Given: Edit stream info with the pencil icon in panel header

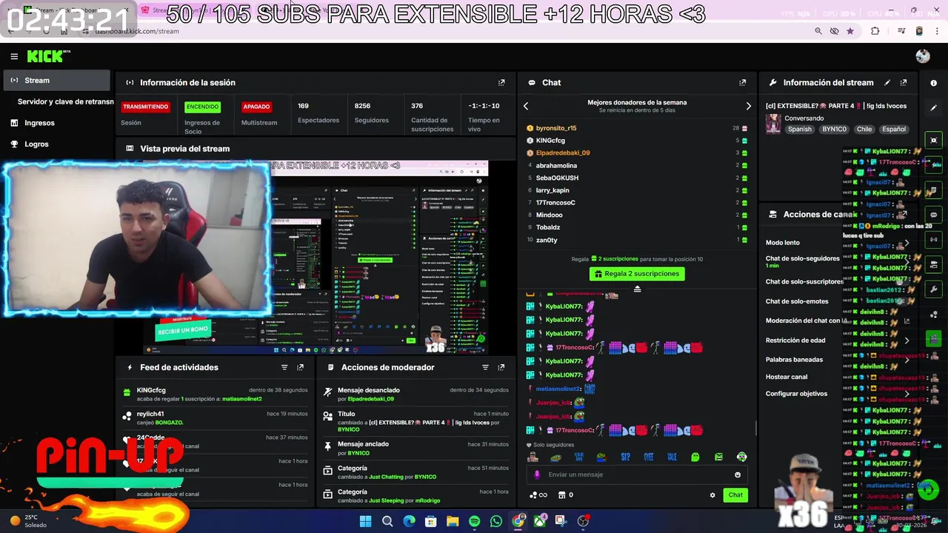Looking at the screenshot, I should pyautogui.click(x=887, y=83).
